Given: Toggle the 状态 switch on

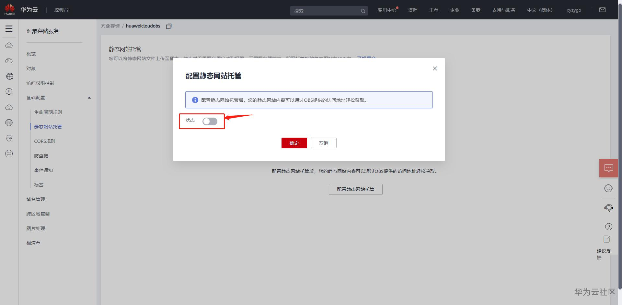Looking at the screenshot, I should 210,121.
